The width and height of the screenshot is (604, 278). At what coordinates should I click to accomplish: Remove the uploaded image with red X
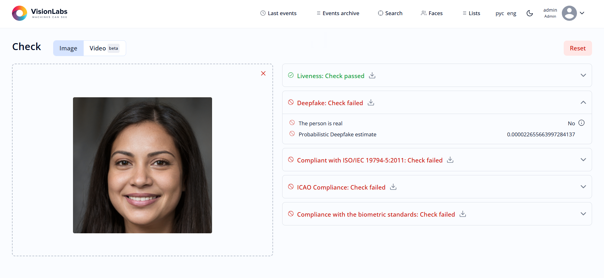coord(263,73)
